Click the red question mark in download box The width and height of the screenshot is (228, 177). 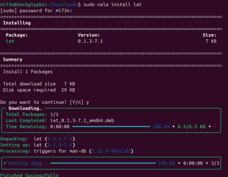coord(215,127)
